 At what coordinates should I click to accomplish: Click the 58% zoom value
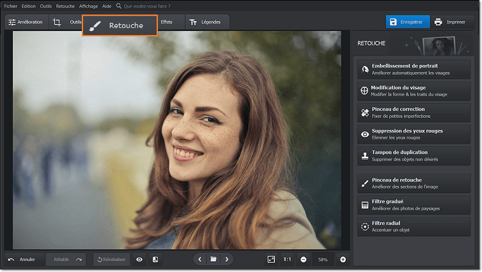click(323, 259)
